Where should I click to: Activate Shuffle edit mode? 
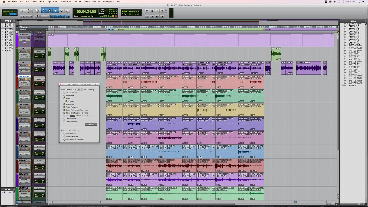pos(6,11)
